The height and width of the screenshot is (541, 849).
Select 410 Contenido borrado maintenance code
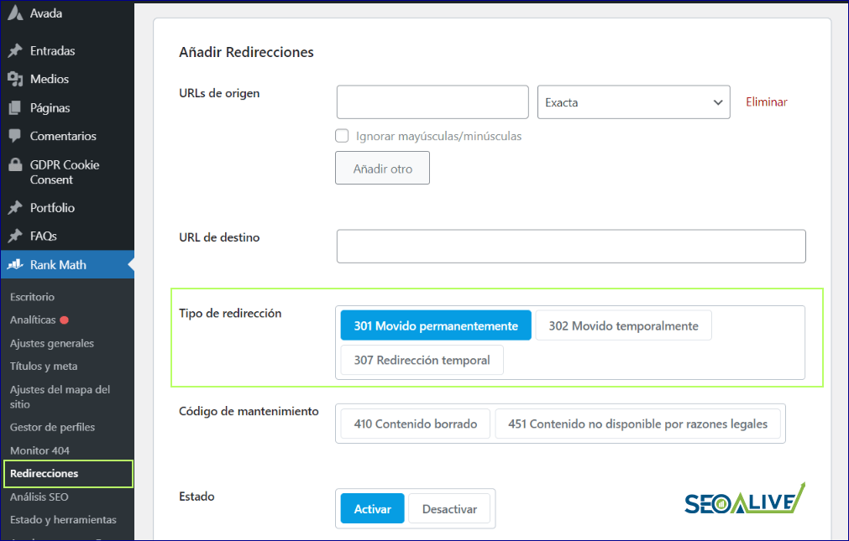(x=413, y=424)
